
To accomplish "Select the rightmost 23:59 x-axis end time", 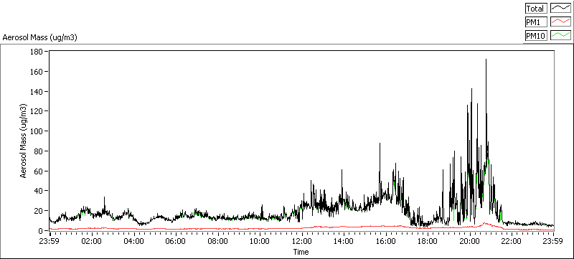I will 553,241.
